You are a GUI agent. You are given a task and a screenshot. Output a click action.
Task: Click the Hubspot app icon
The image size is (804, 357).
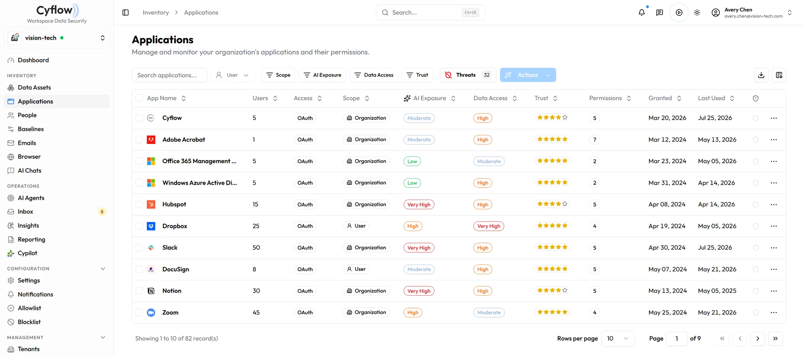(x=151, y=204)
